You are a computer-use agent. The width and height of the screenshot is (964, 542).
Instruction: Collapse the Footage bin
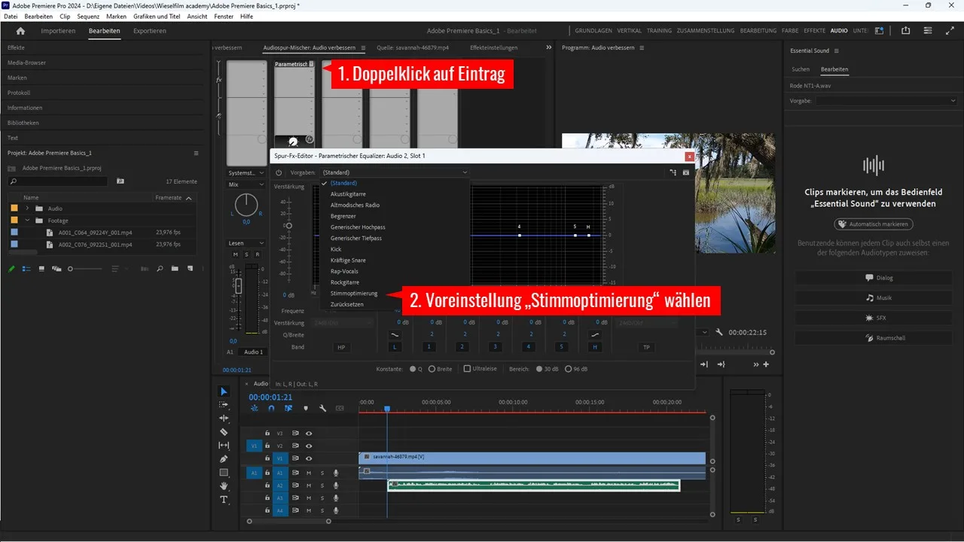[x=28, y=221]
